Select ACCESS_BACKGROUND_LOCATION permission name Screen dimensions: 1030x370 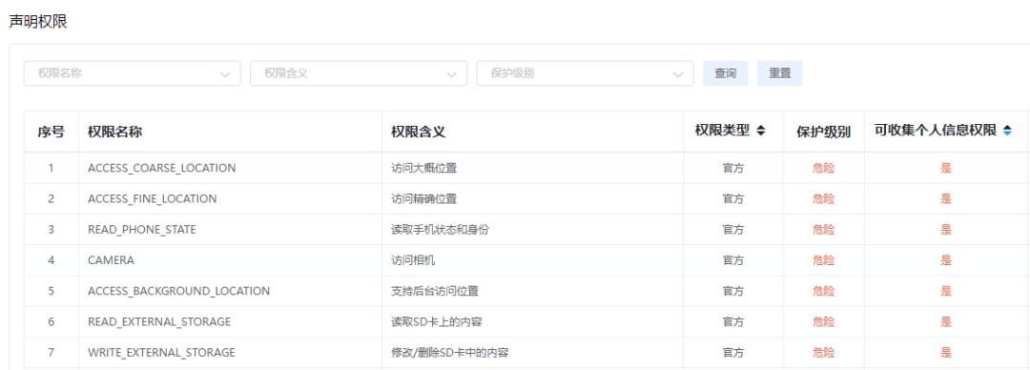[178, 291]
